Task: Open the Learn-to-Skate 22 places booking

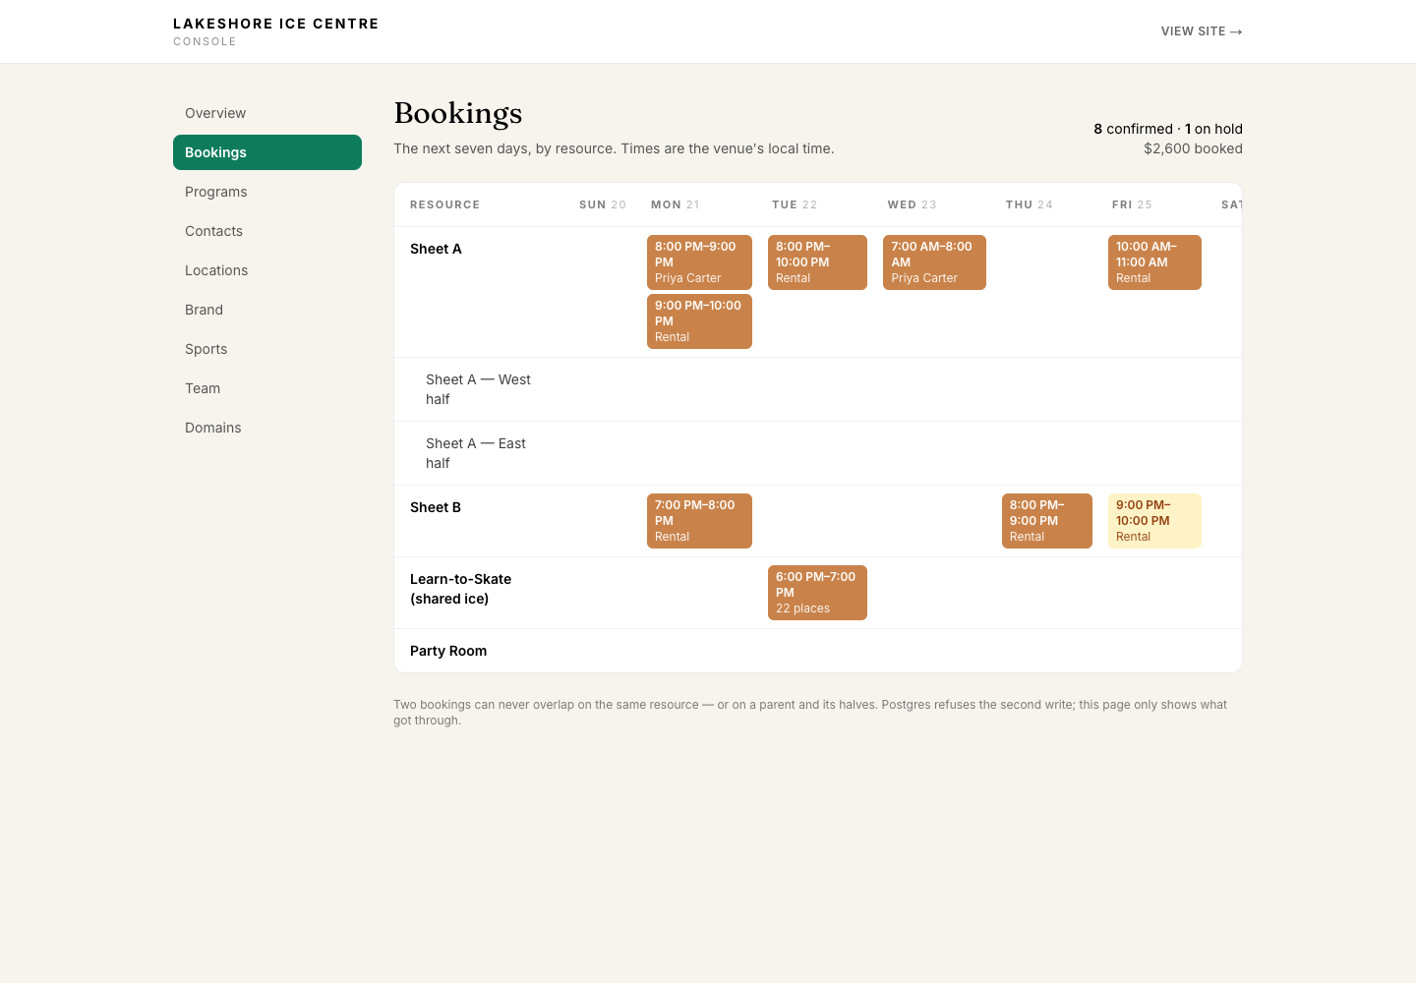Action: point(817,593)
